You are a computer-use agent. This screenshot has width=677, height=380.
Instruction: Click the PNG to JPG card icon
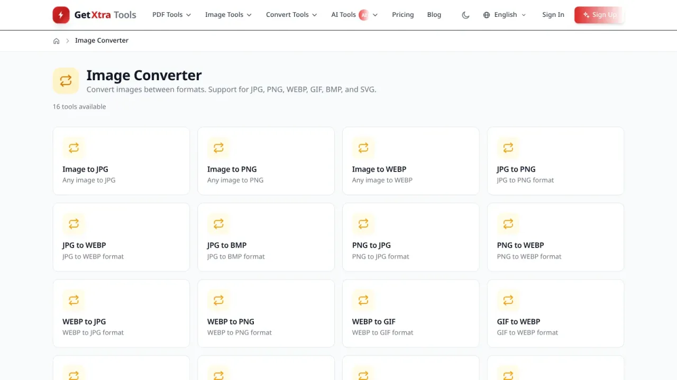(363, 224)
